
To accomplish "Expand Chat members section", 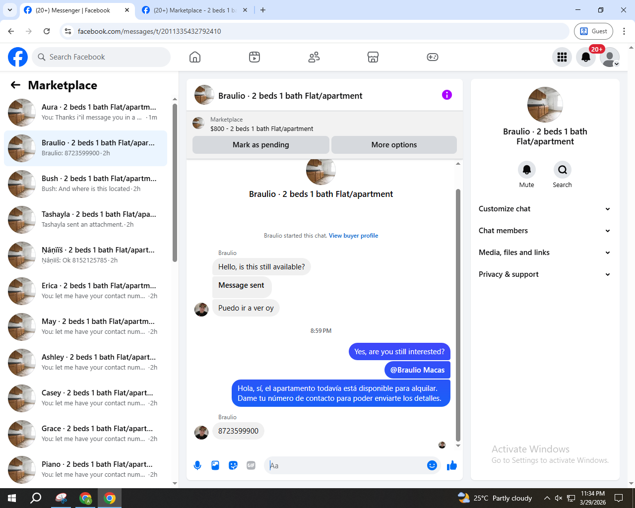I will 545,231.
